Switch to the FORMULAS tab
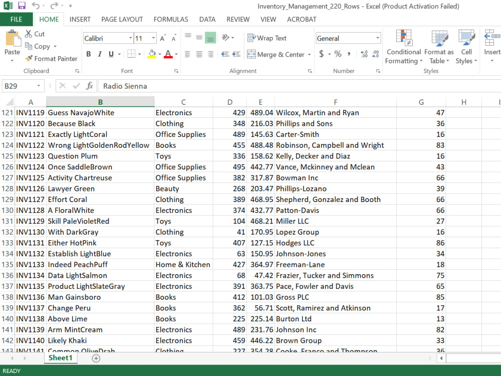The image size is (501, 376). point(171,19)
